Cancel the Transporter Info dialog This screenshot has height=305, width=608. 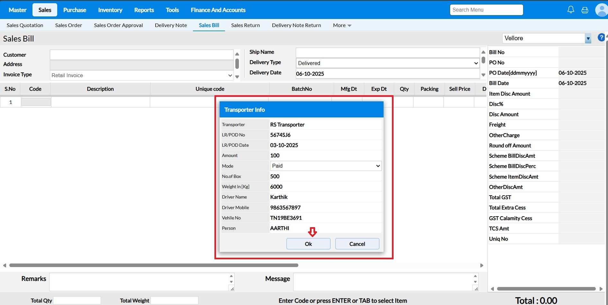tap(357, 244)
